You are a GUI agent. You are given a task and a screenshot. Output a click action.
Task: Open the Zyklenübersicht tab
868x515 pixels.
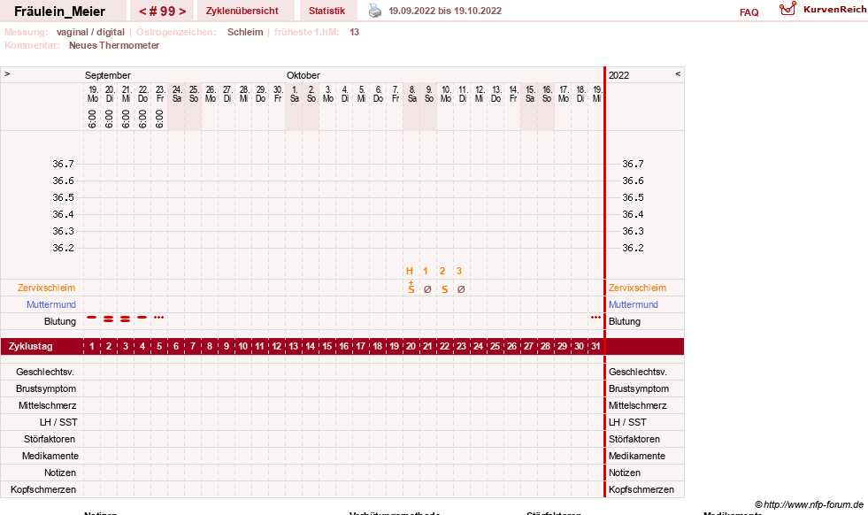click(x=242, y=11)
